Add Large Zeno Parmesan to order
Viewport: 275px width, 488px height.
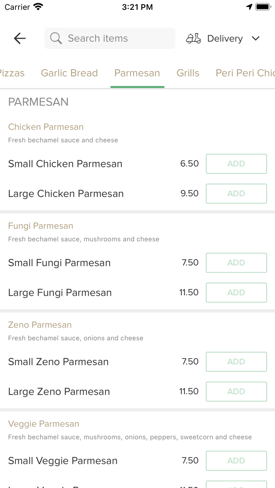236,391
